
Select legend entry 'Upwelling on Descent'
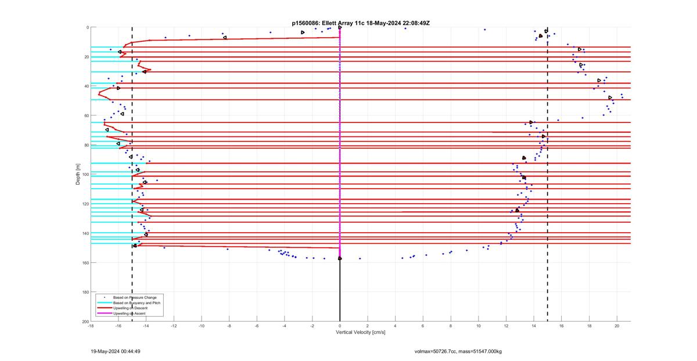[x=131, y=308]
